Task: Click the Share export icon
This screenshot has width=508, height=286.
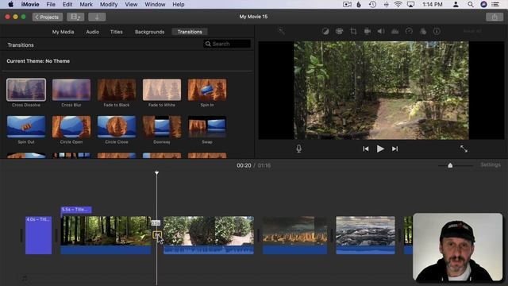Action: [495, 17]
